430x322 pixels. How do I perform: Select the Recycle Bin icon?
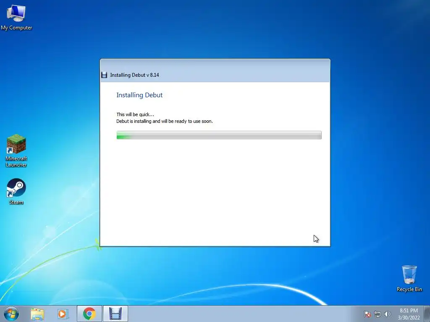click(409, 278)
